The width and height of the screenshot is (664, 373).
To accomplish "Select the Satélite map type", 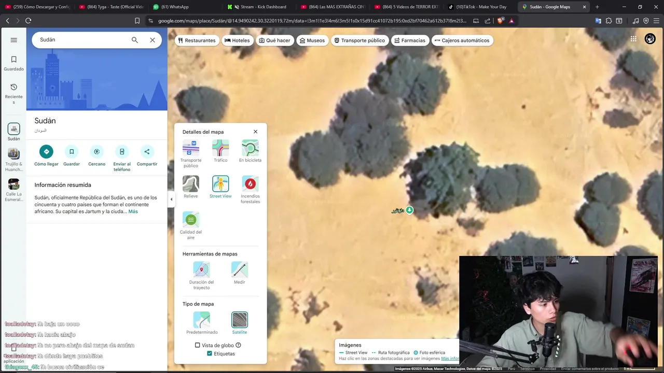I will pos(240,323).
